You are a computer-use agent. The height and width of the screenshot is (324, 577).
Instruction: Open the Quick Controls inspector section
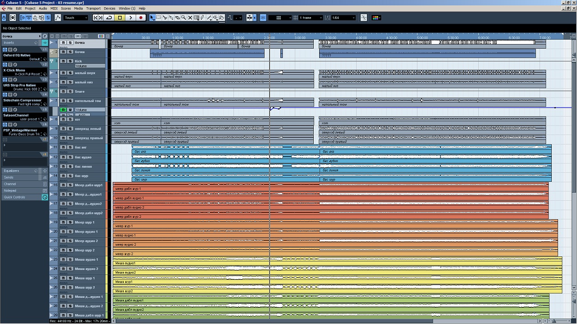coord(24,197)
